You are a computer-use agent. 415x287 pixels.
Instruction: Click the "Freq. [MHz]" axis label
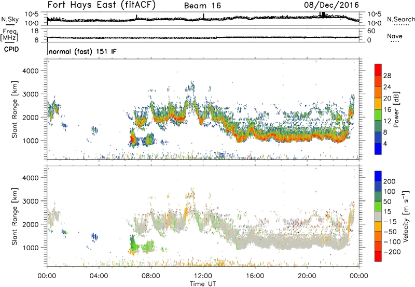pyautogui.click(x=9, y=35)
